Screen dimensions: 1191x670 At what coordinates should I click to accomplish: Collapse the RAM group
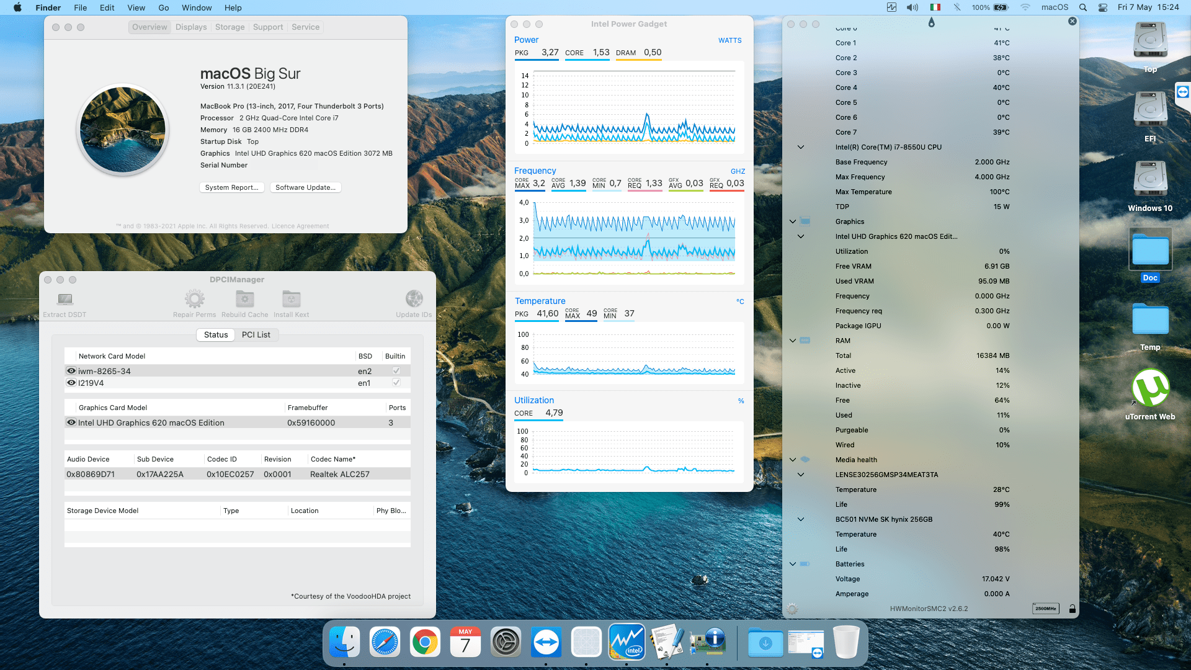tap(793, 341)
